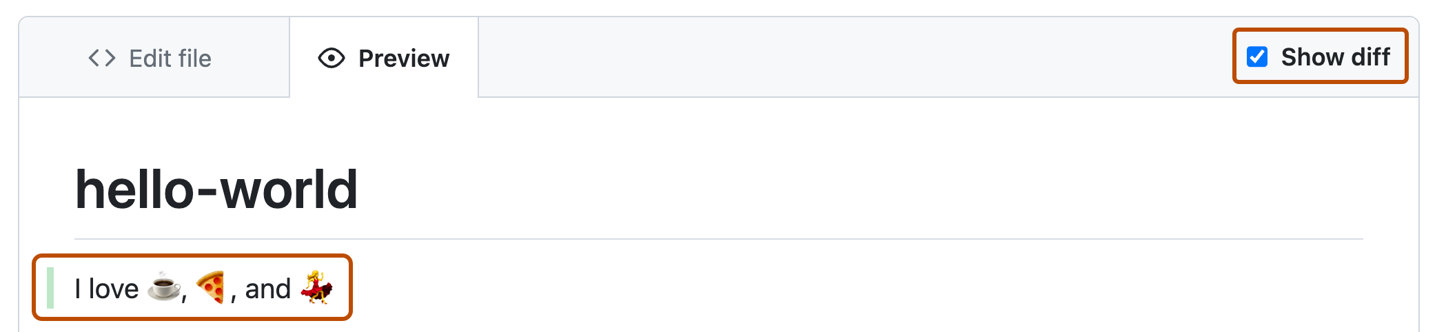Uncheck the Show diff checkbox
This screenshot has width=1446, height=332.
(1257, 56)
